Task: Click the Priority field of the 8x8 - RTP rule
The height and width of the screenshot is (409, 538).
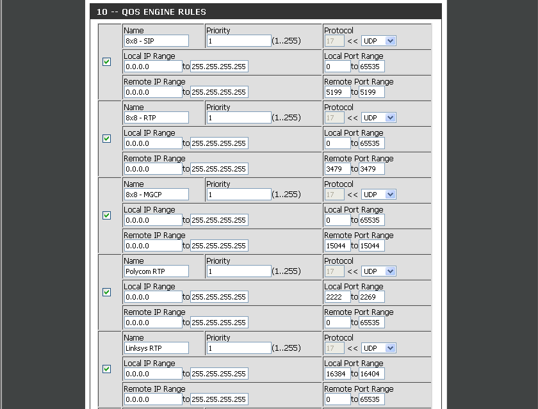Action: [238, 118]
